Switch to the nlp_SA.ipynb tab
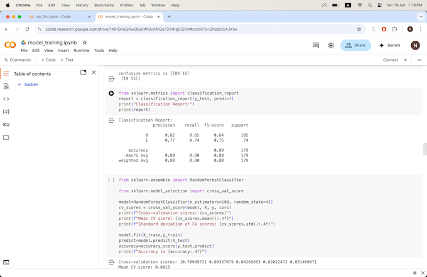 (60, 16)
